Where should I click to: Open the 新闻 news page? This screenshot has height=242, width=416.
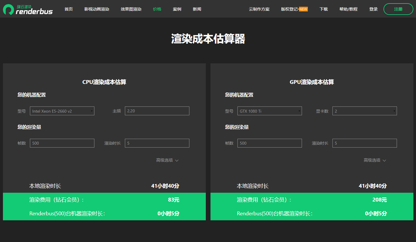[x=197, y=9]
